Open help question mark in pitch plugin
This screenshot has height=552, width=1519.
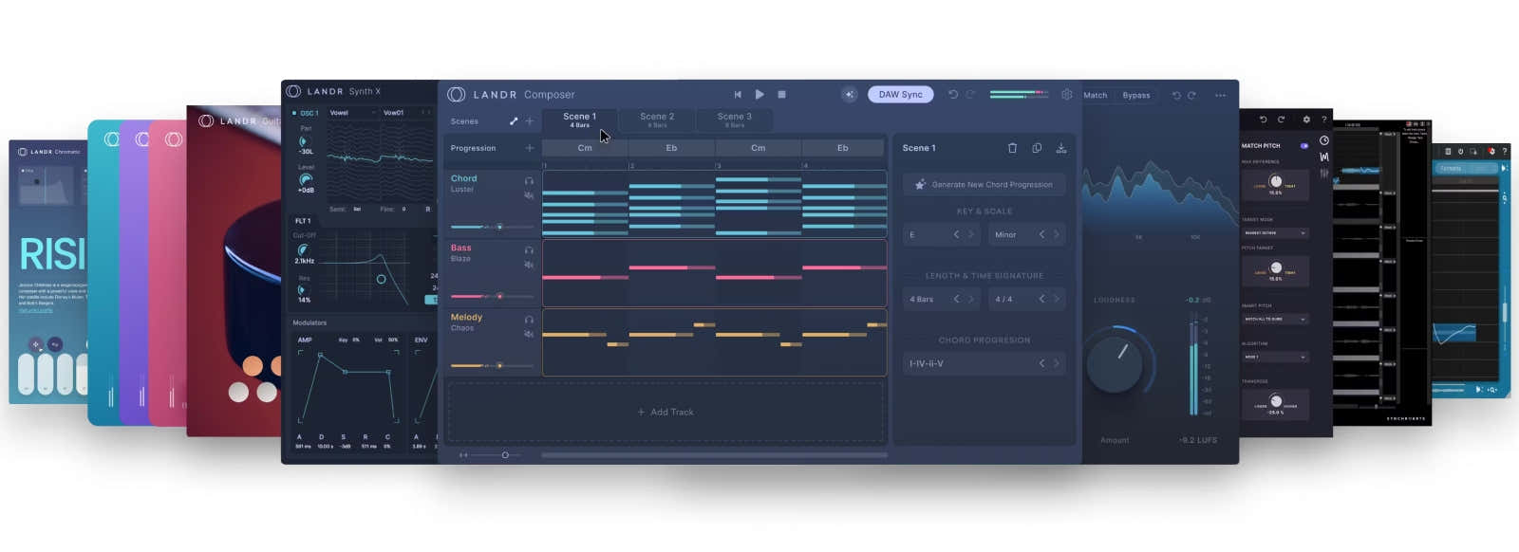pos(1323,120)
